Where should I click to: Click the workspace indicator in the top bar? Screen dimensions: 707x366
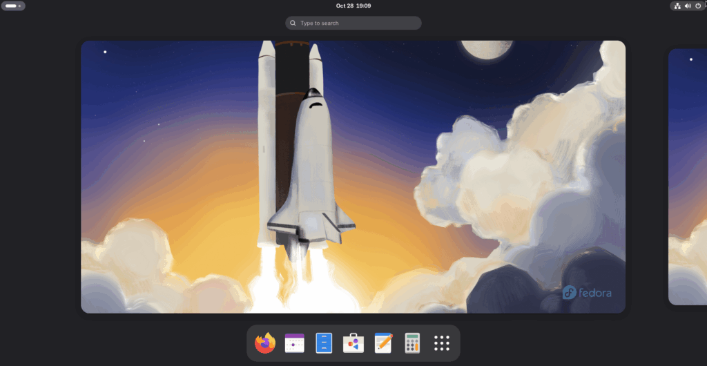[13, 6]
